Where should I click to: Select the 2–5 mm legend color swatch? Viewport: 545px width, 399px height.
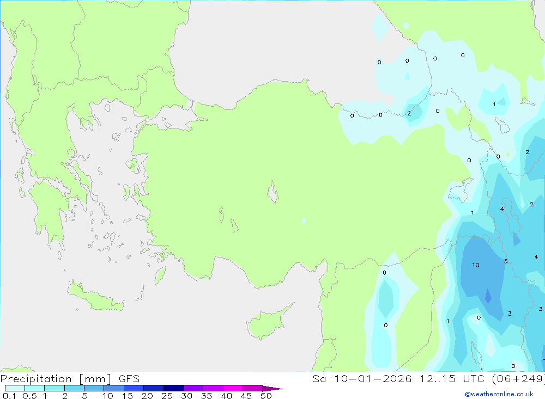[74, 388]
